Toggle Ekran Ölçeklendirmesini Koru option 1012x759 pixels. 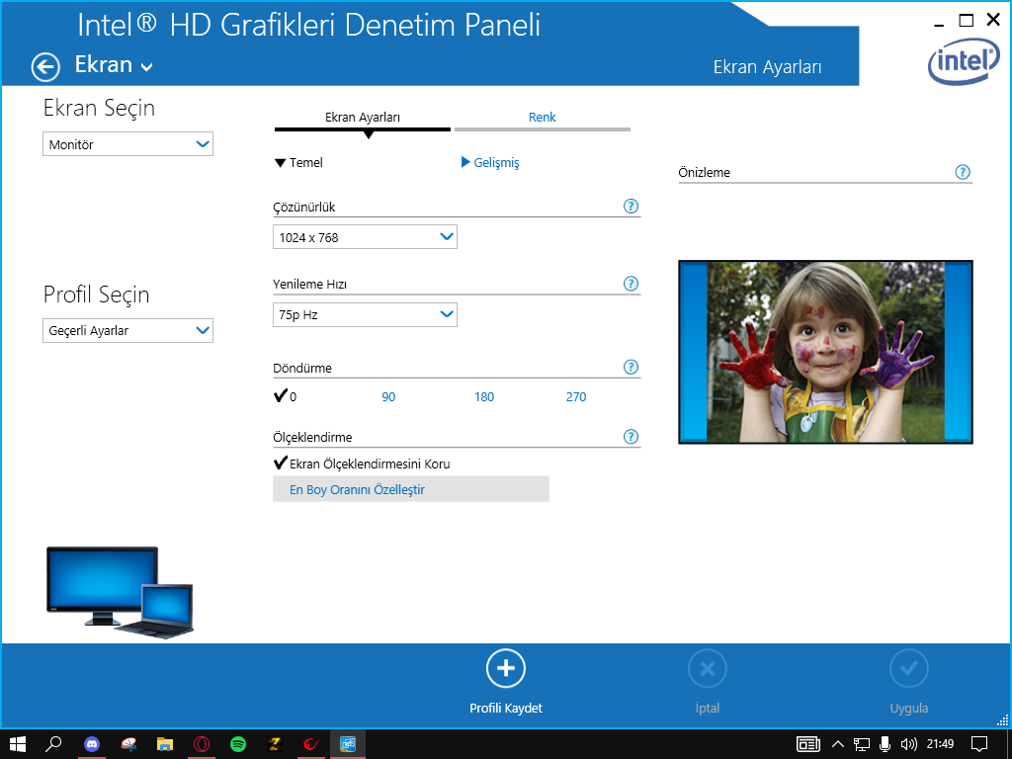362,464
